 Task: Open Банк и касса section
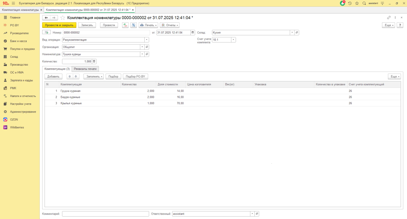pos(18,41)
